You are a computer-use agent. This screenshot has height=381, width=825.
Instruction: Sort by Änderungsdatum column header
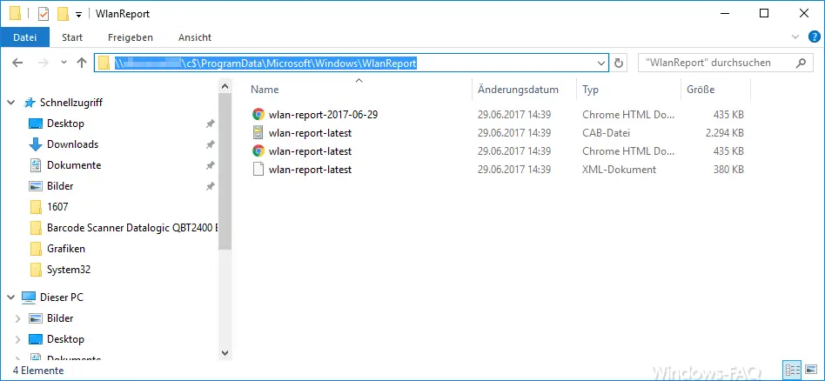click(x=518, y=90)
